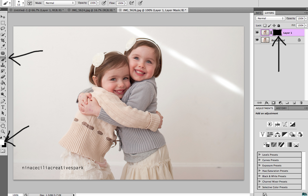Pick the Type tool in the toolbar
This screenshot has width=308, height=196.
click(x=3, y=107)
